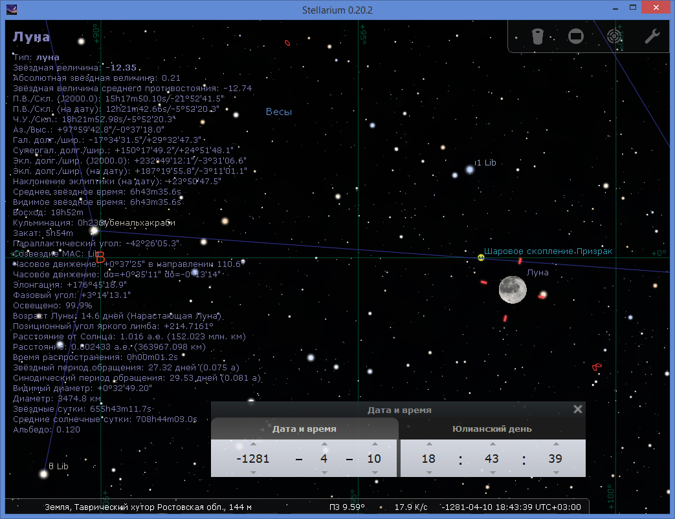Increase the hour value 18
Screen dimensions: 675x519
click(429, 444)
